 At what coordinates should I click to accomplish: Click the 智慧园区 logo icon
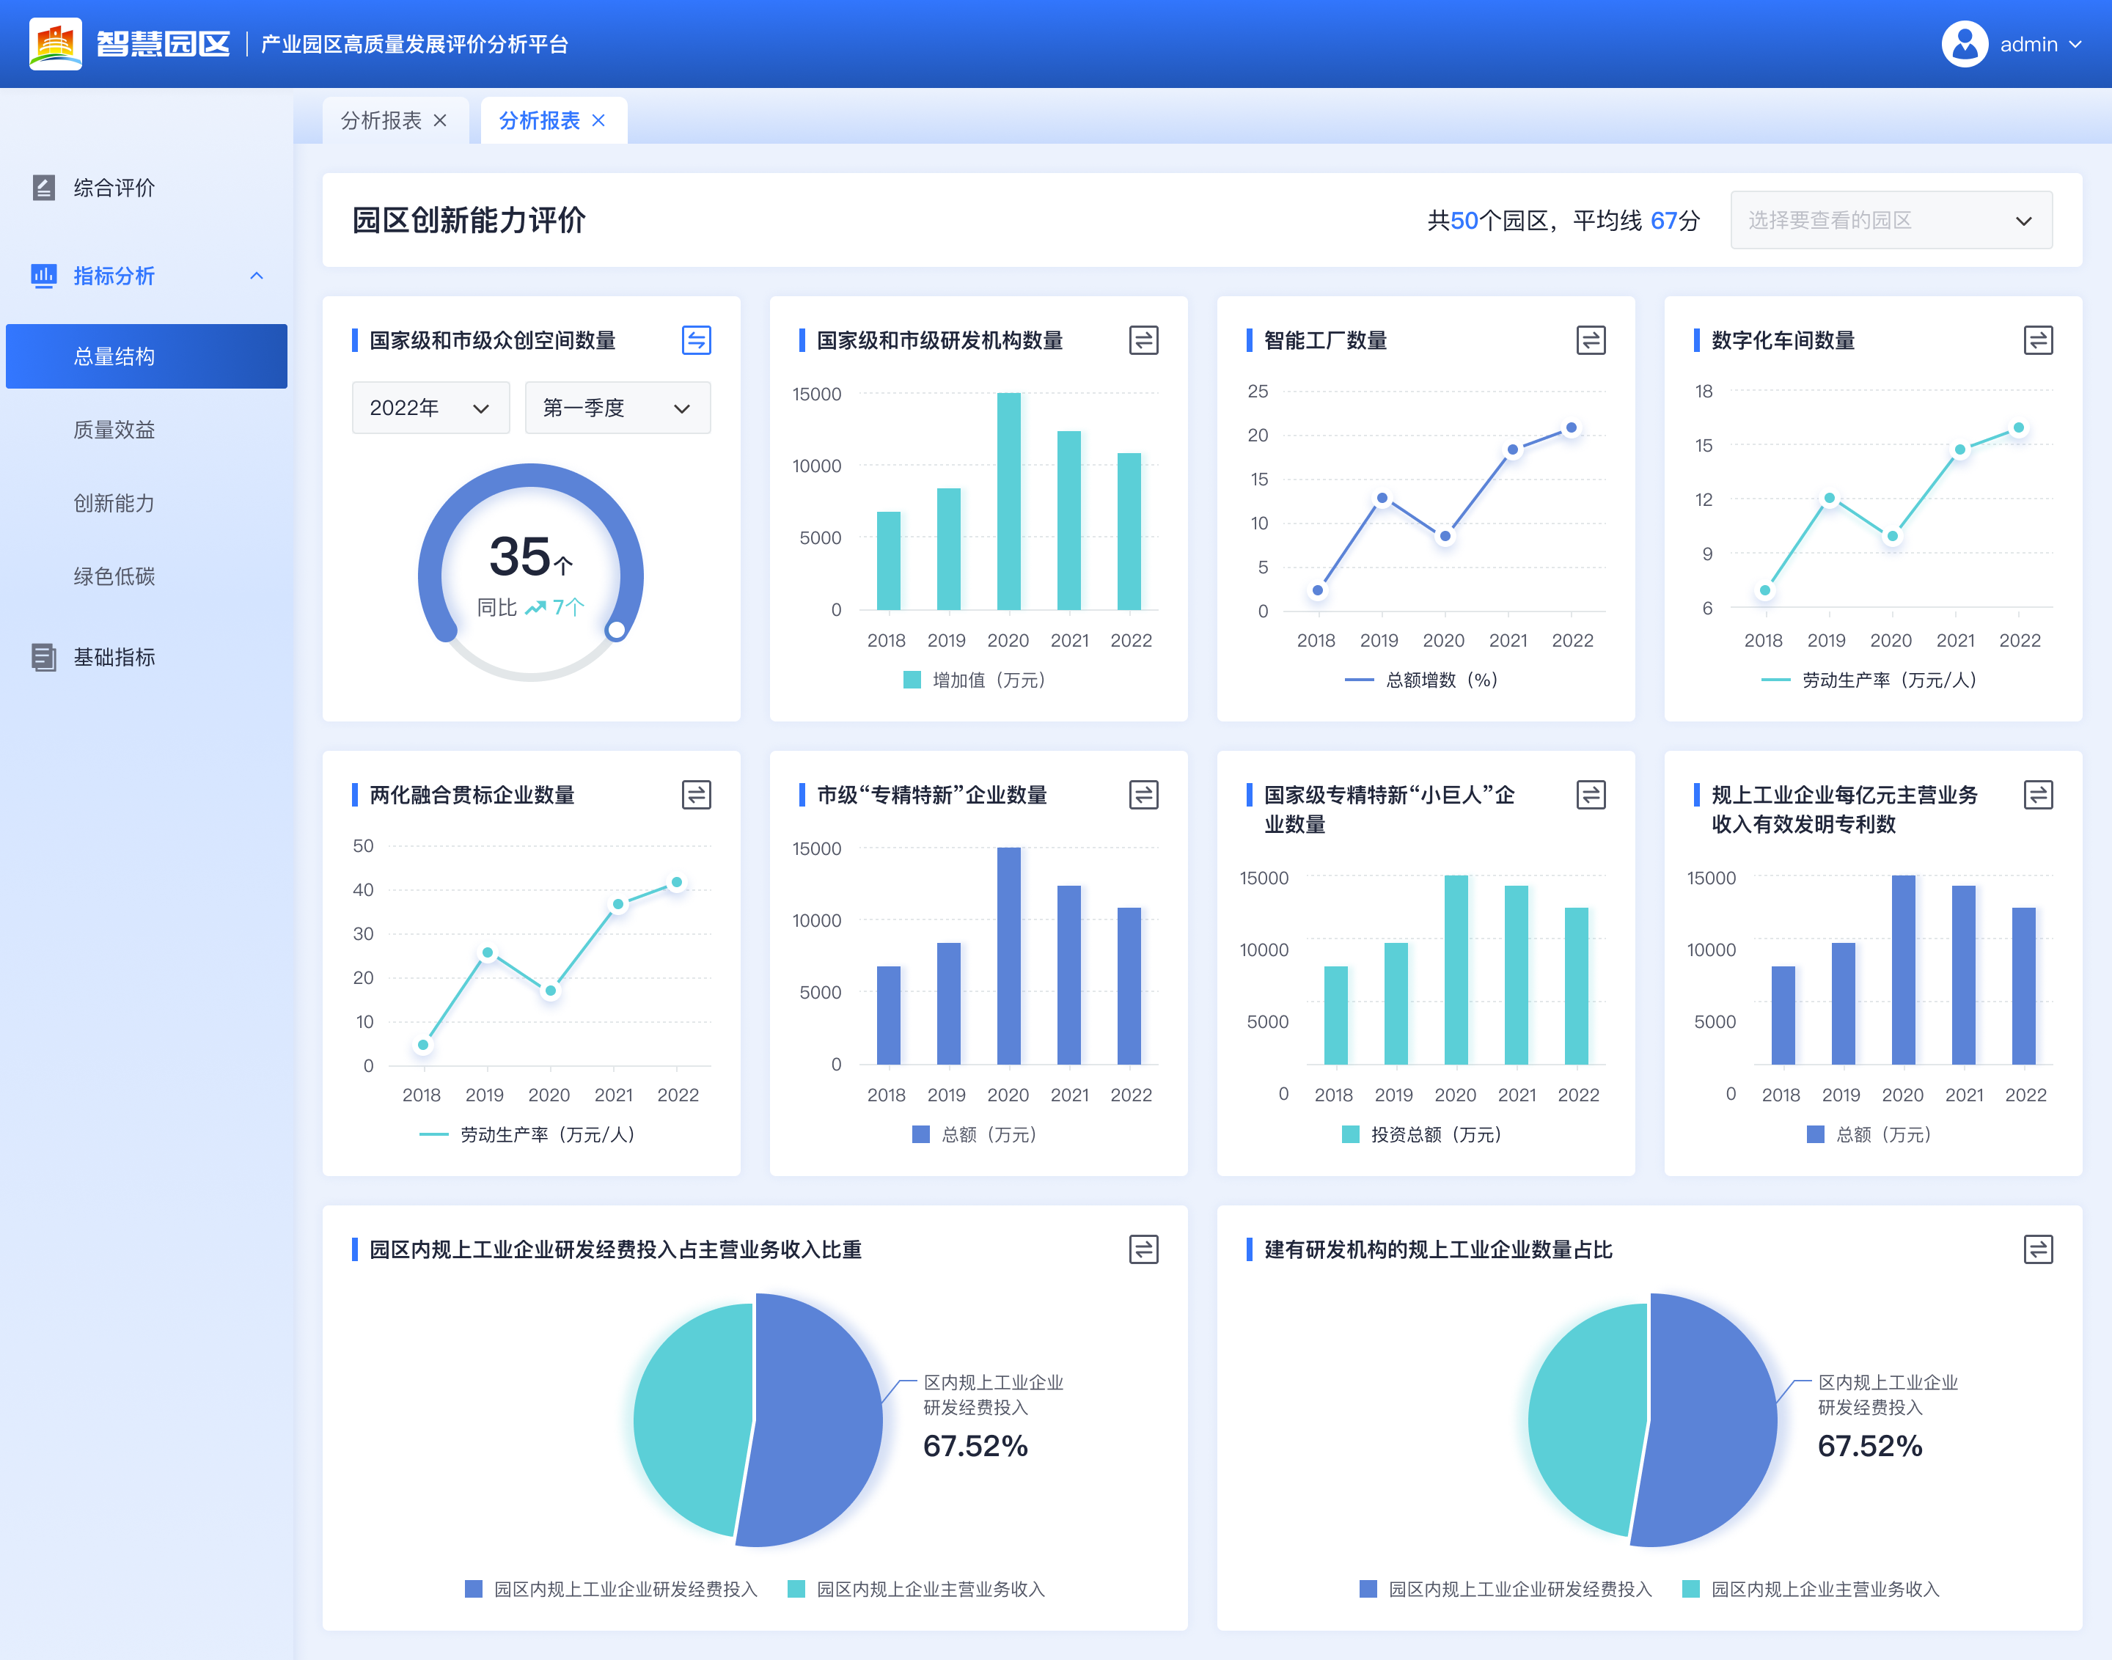(x=56, y=45)
